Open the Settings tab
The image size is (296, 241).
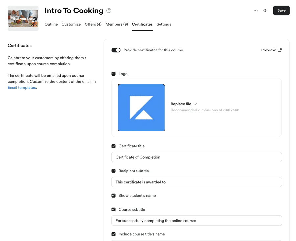pos(164,24)
